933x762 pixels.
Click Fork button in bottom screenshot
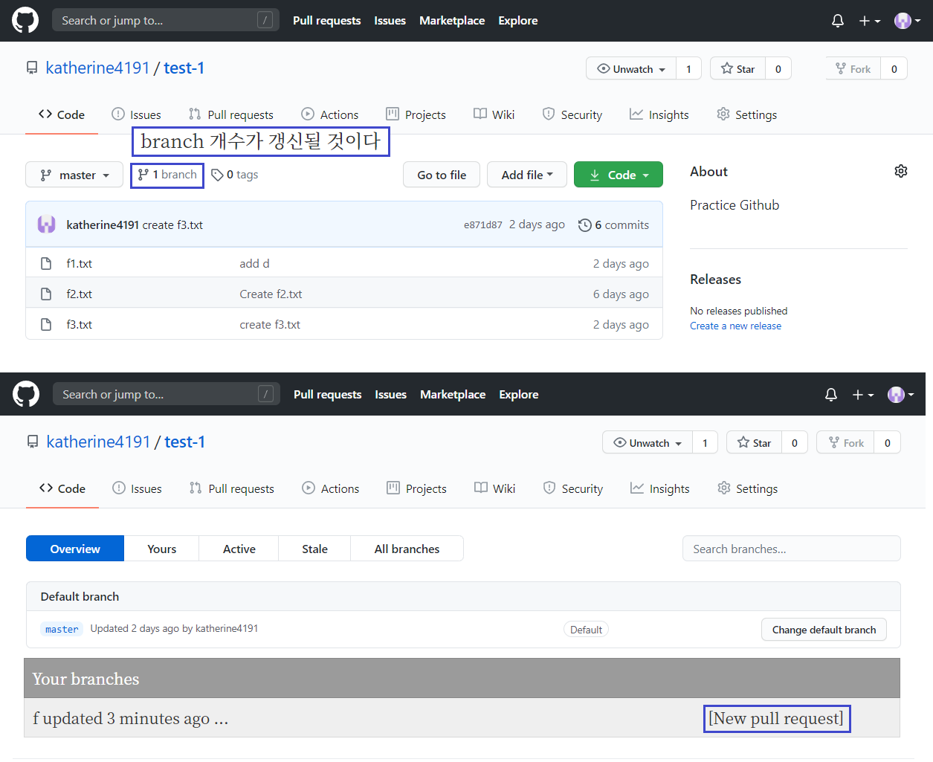point(846,442)
